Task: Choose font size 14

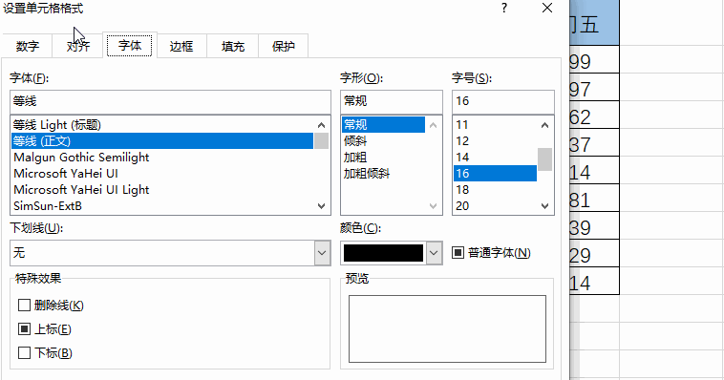Action: pyautogui.click(x=495, y=157)
